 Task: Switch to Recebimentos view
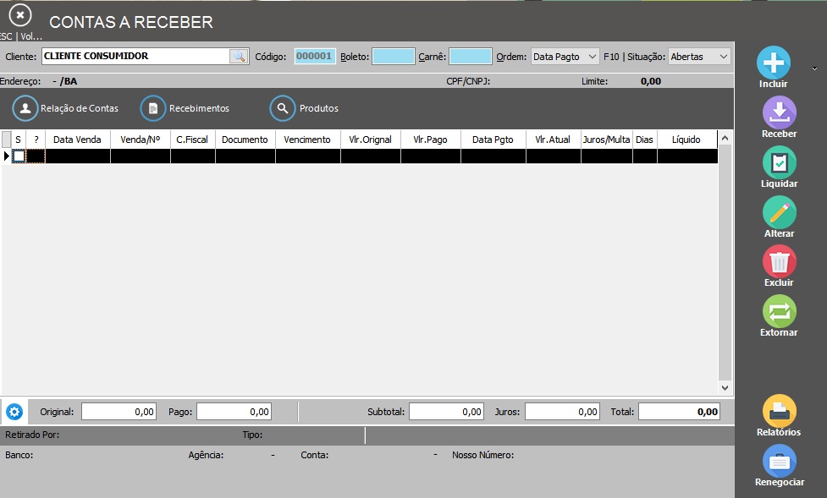(x=185, y=108)
